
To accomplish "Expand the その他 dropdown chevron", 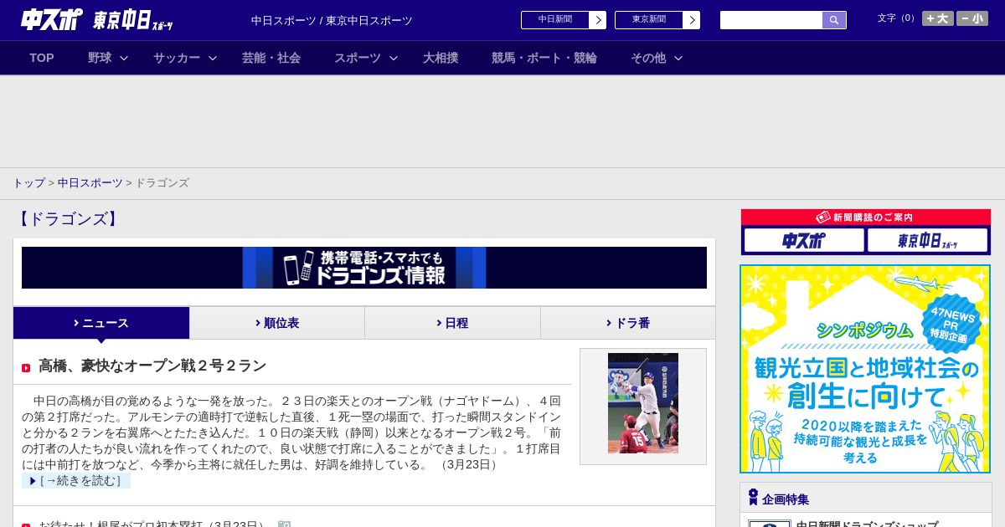I will tap(678, 58).
